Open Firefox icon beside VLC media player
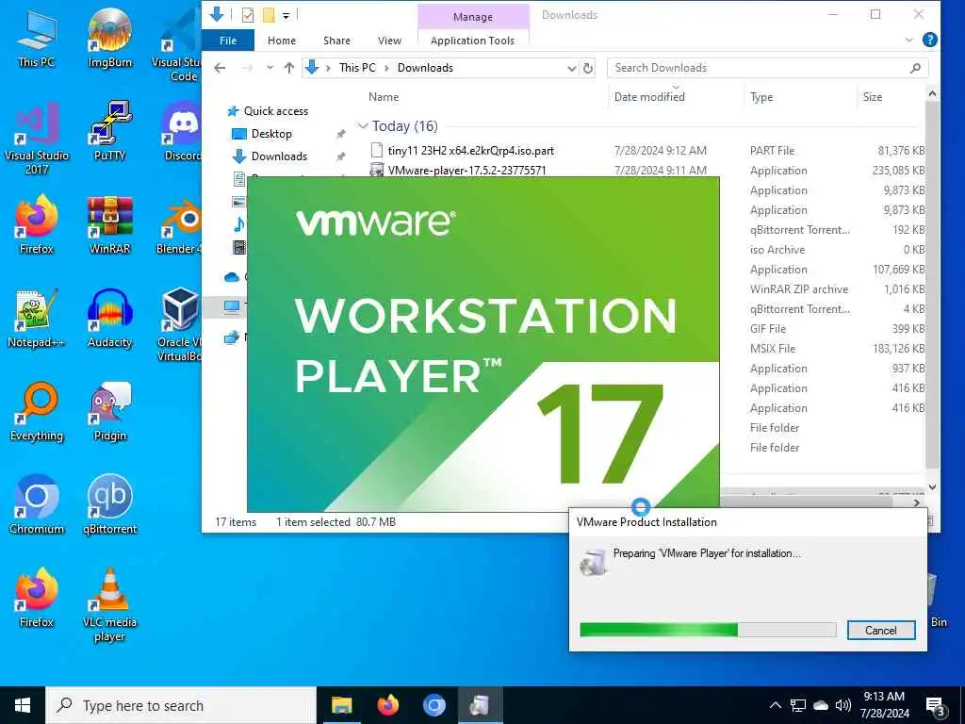The height and width of the screenshot is (724, 965). (x=37, y=598)
